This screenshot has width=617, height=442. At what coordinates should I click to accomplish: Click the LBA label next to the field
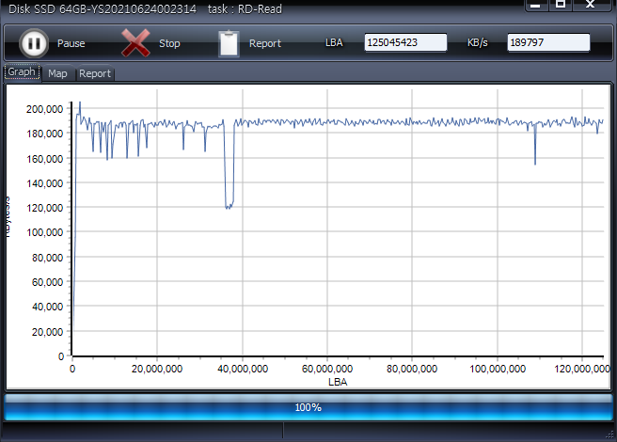tap(334, 42)
